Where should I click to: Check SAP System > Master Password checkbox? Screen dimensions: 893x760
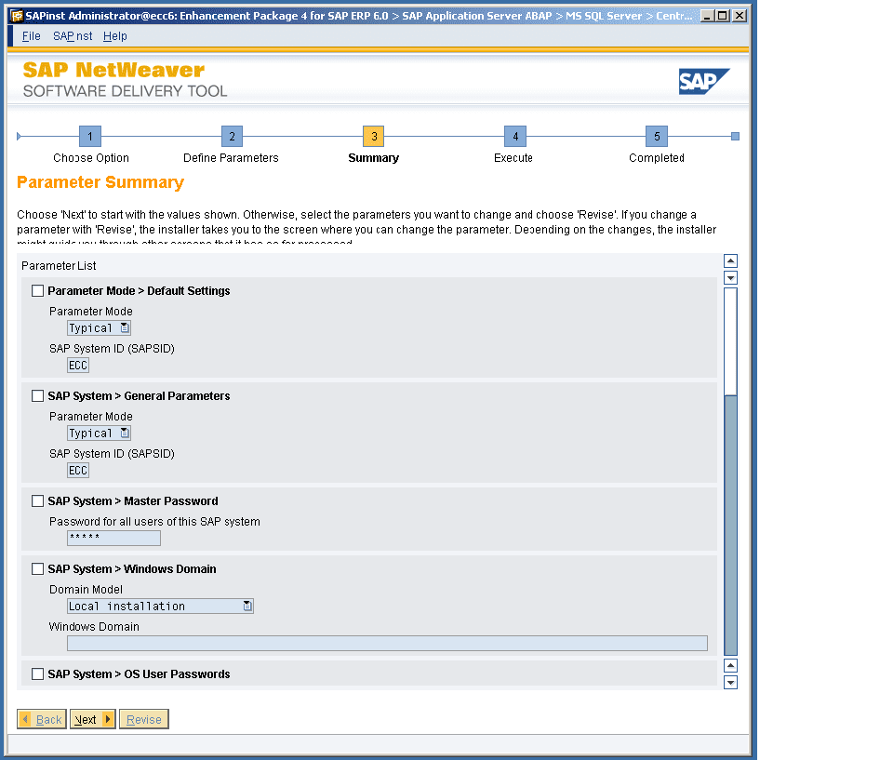tap(37, 500)
